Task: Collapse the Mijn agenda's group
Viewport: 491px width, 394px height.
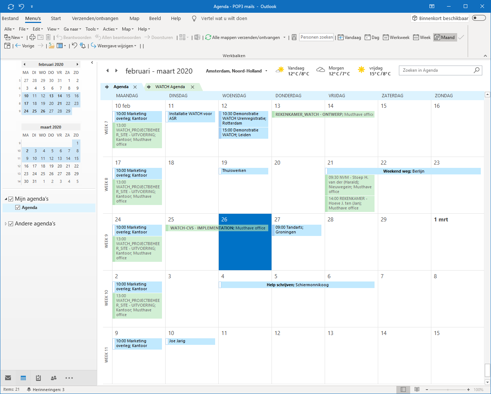Action: (x=6, y=199)
